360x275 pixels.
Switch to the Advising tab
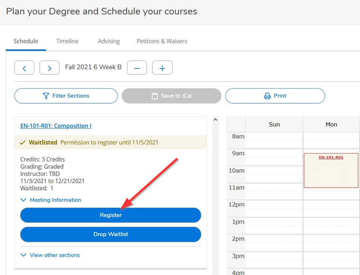coord(109,41)
